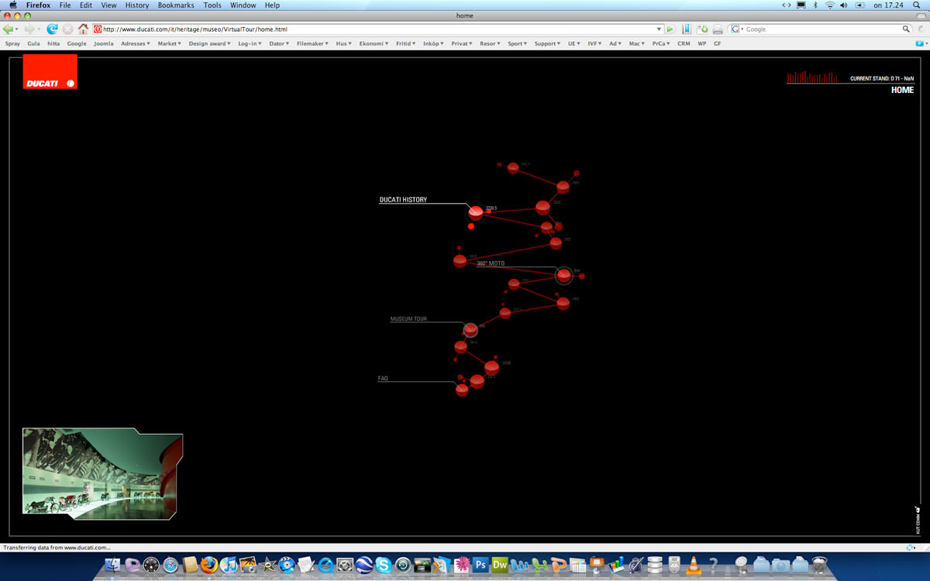Expand the Support bookmark folder
The height and width of the screenshot is (581, 930).
pyautogui.click(x=548, y=43)
